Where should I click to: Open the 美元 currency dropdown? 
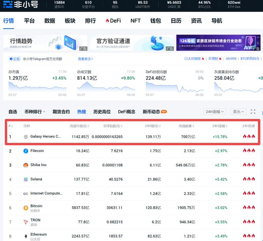pyautogui.click(x=238, y=111)
